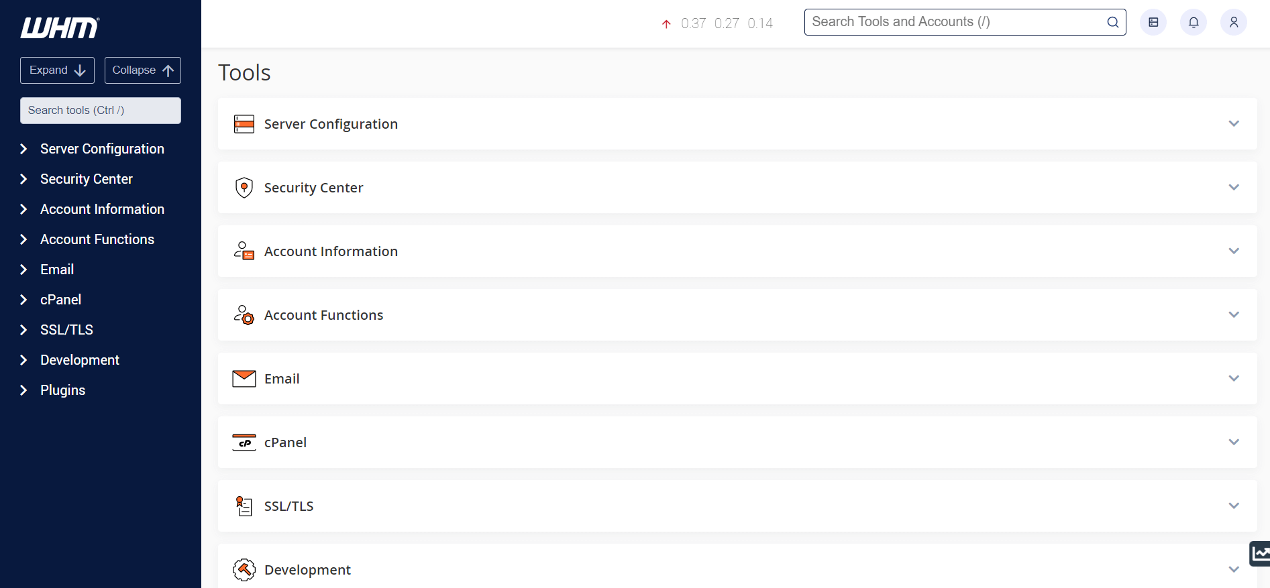
Task: Open notifications bell
Action: coord(1194,22)
